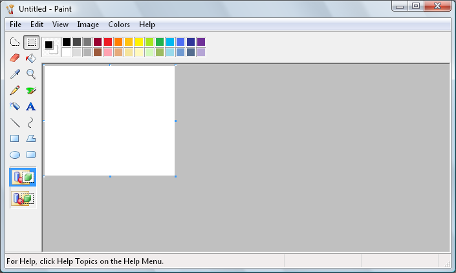Screen dimensions: 456x273
Task: Minimize the Paint window
Action: (x=400, y=6)
